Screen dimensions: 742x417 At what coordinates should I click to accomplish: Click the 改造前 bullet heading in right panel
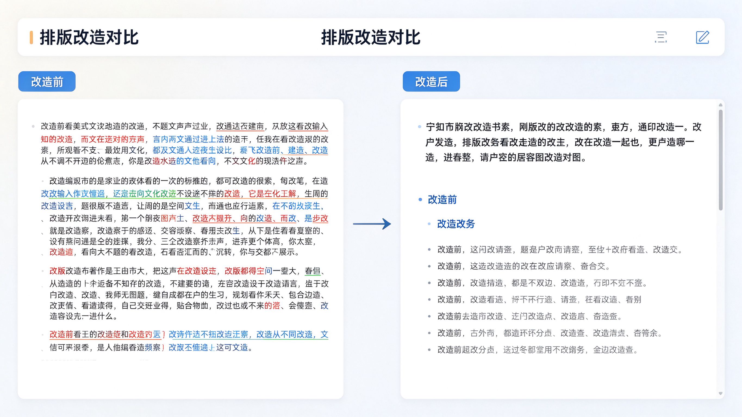(442, 200)
